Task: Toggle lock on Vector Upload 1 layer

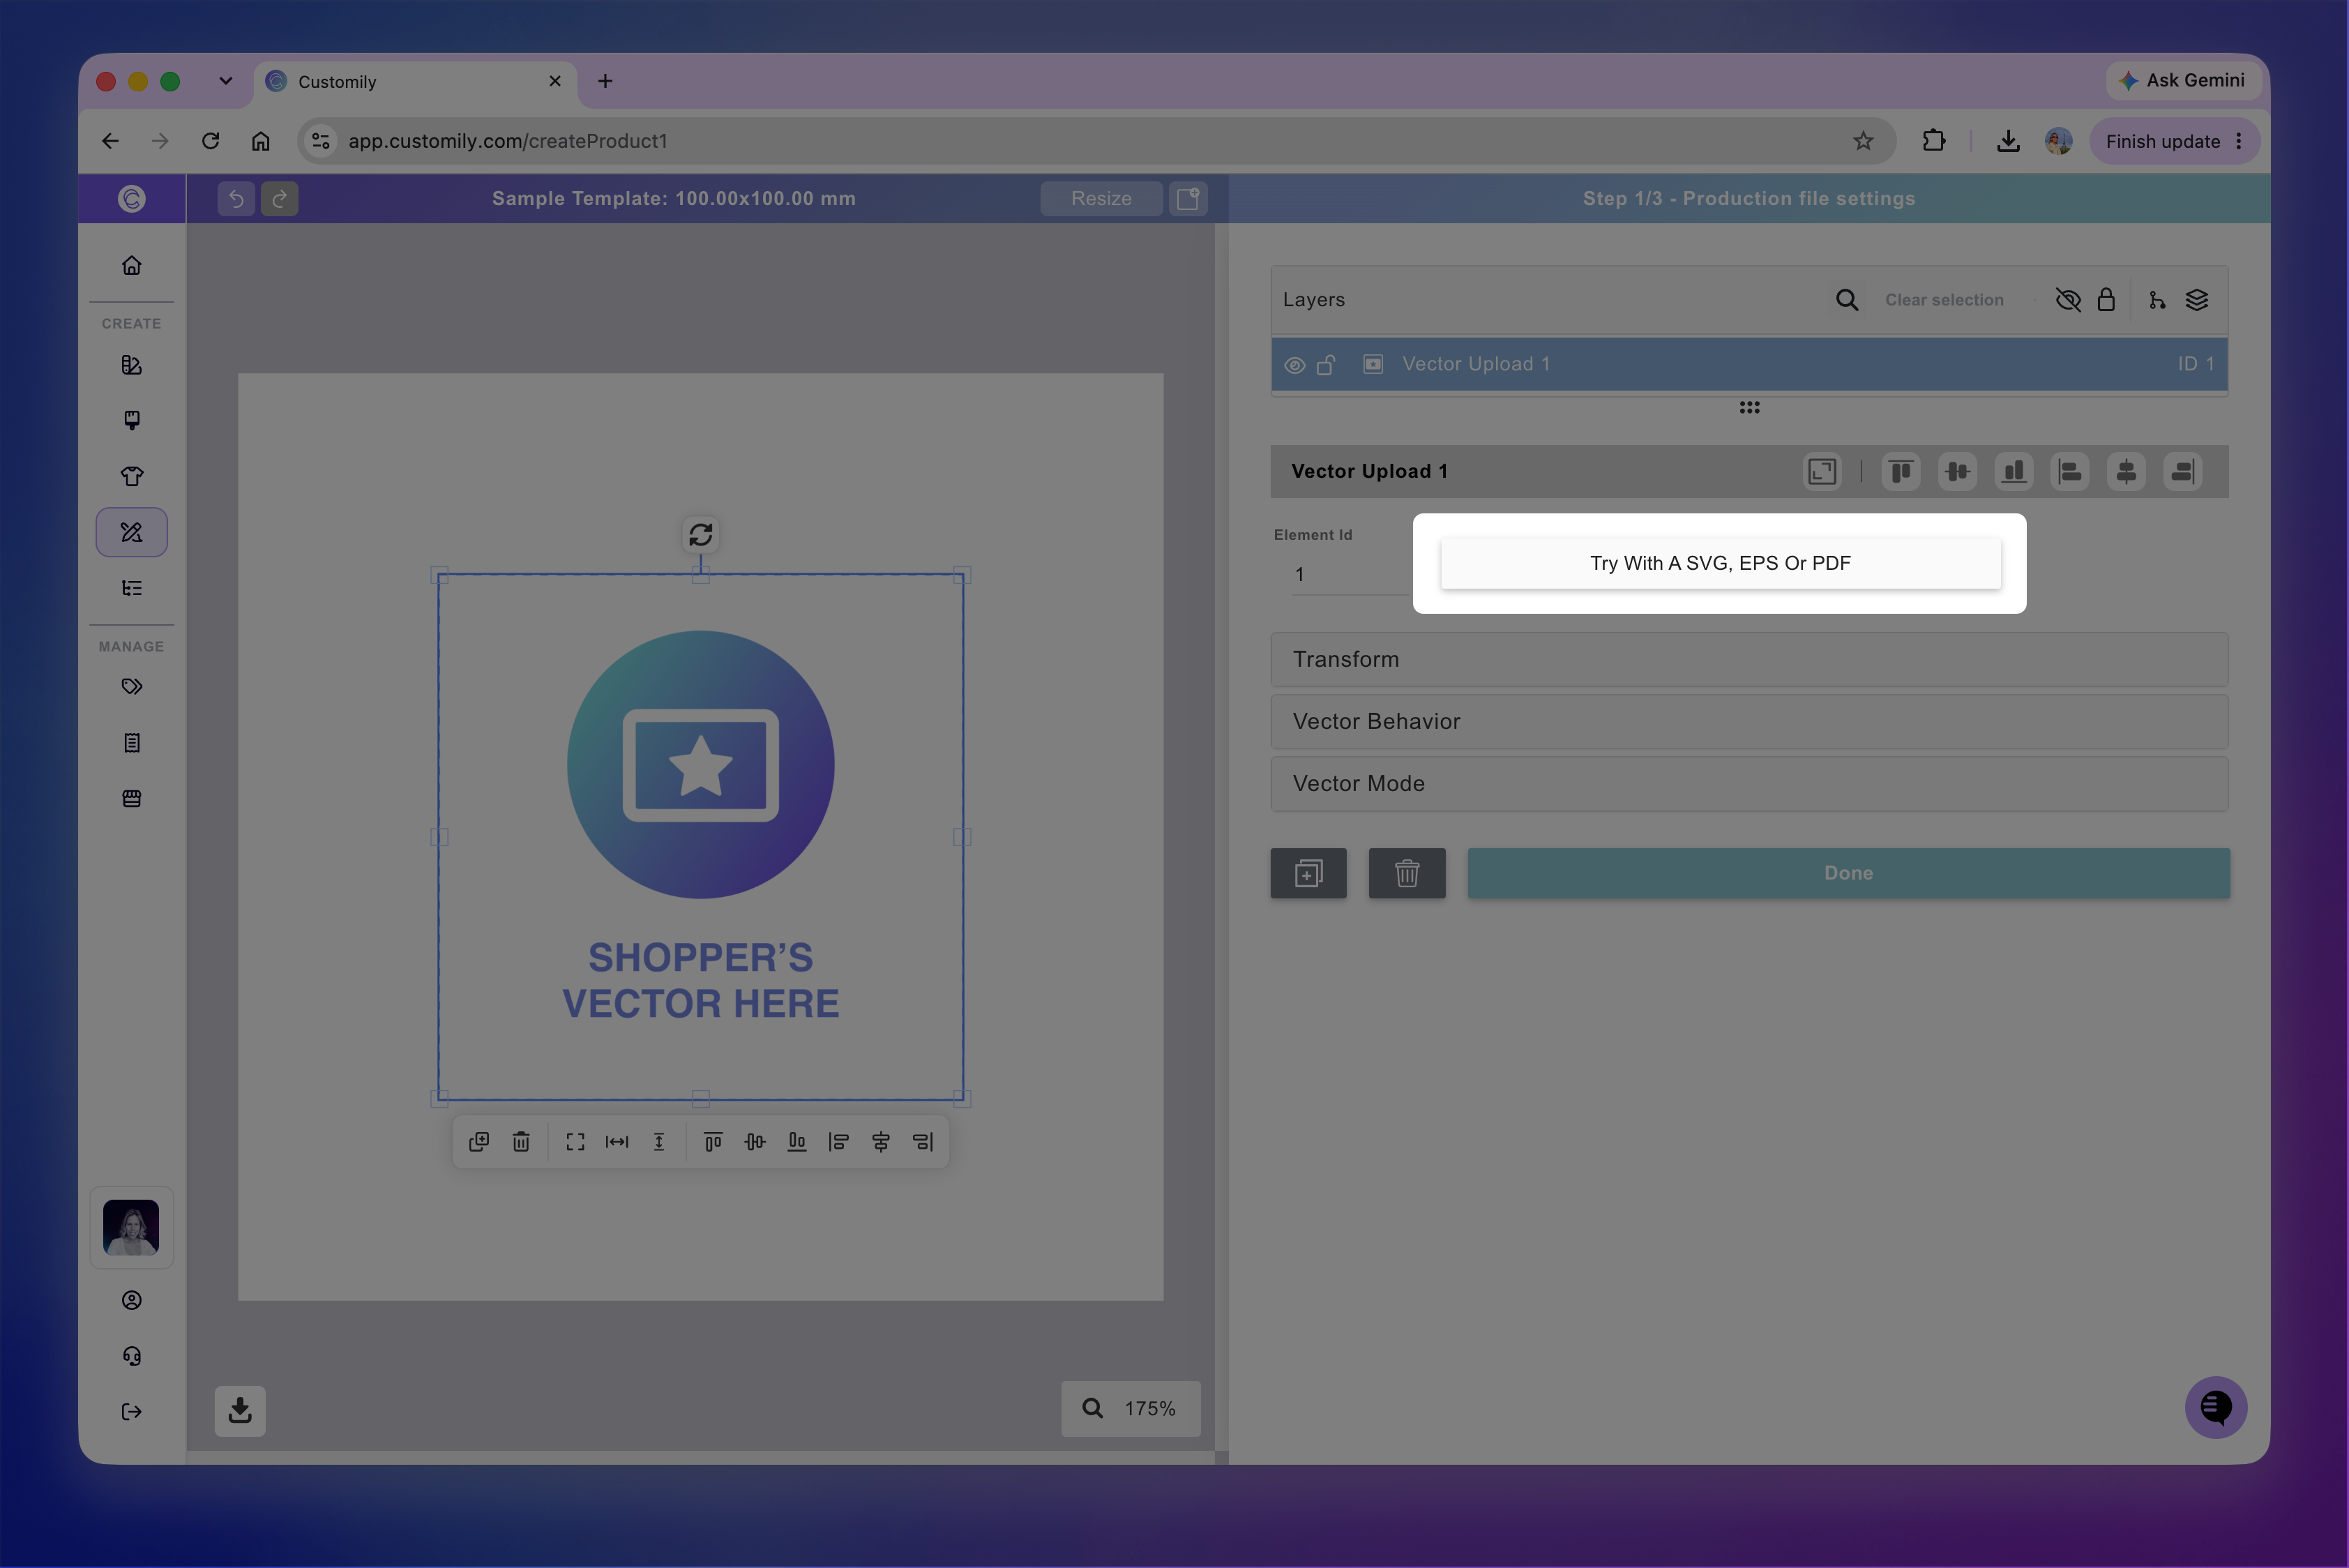Action: 1326,365
